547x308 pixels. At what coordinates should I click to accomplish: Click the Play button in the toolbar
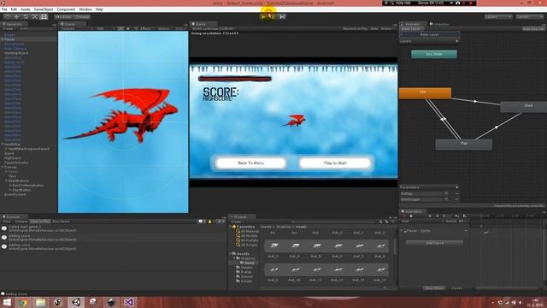tap(264, 16)
